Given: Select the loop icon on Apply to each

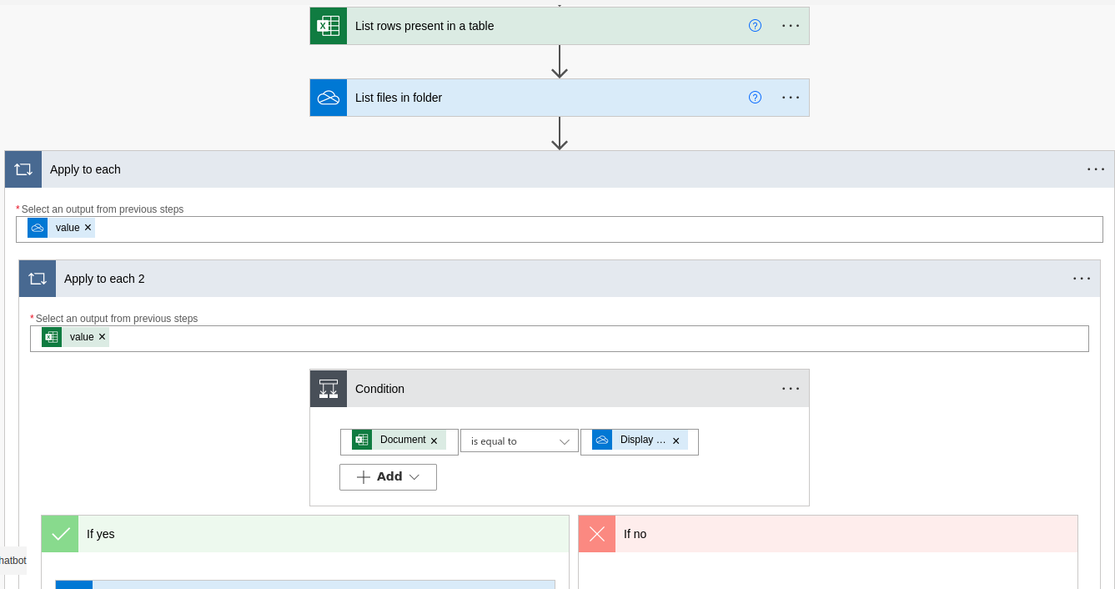Looking at the screenshot, I should [23, 169].
